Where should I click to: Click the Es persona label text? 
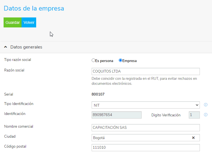pyautogui.click(x=104, y=61)
